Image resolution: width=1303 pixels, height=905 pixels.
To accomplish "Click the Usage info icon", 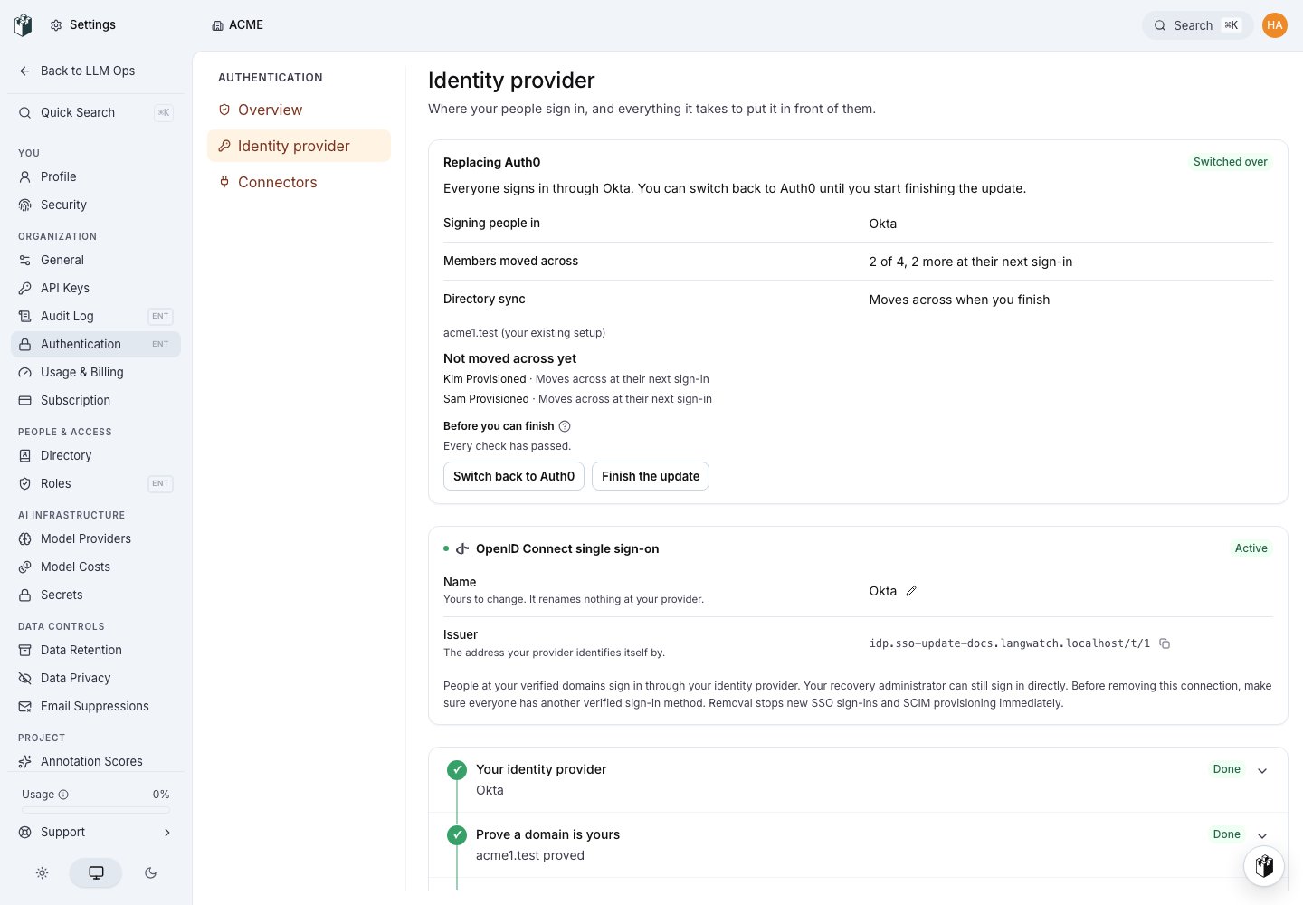I will [x=63, y=795].
